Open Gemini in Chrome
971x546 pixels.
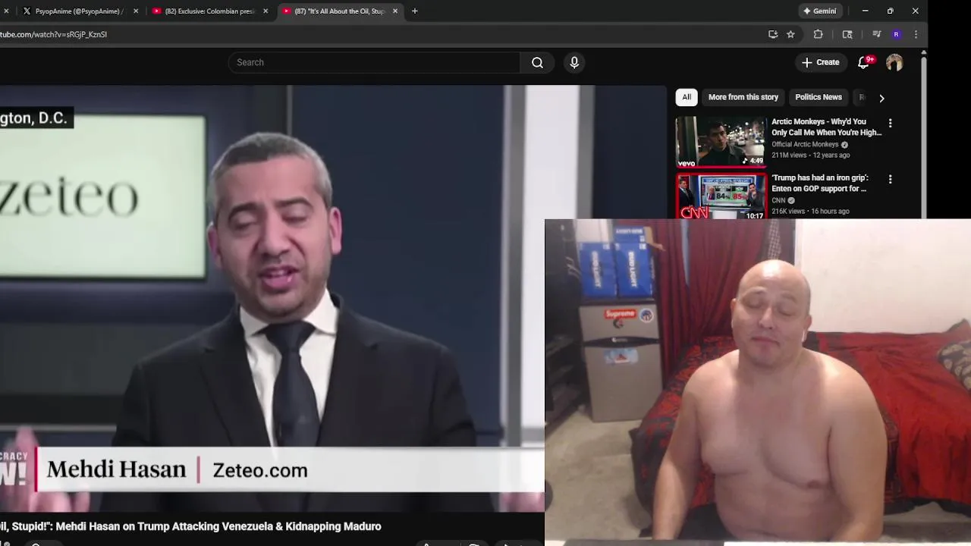[819, 11]
